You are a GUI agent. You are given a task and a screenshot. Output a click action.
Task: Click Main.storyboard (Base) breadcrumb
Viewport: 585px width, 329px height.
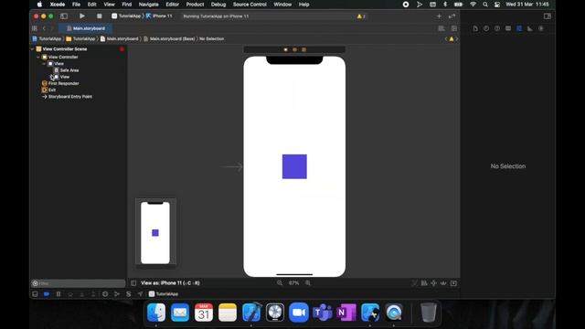[x=169, y=38]
